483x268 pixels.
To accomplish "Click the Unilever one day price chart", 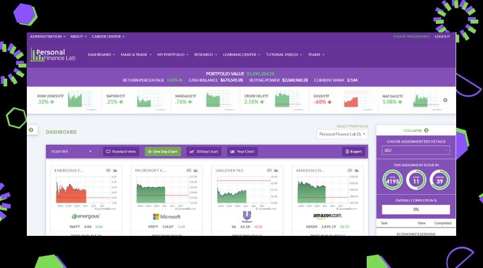I will click(247, 192).
